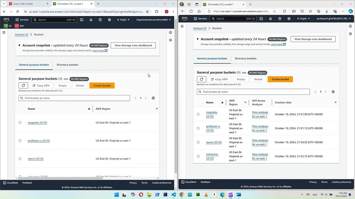The height and width of the screenshot is (199, 355).
Task: Switch to Directory buckets tab in left window
Action: pos(67,65)
